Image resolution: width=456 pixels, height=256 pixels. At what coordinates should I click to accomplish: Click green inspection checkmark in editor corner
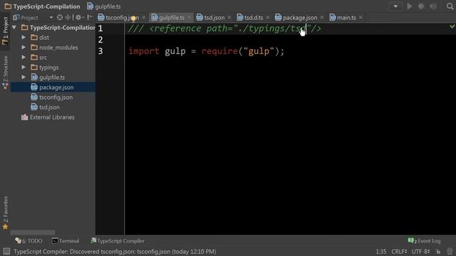452,26
